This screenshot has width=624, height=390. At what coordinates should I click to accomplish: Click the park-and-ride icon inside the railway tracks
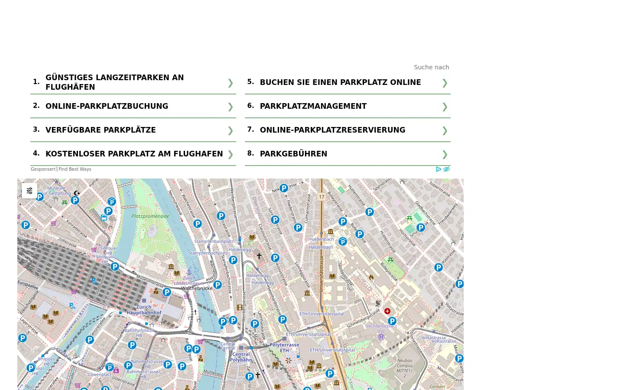[94, 281]
